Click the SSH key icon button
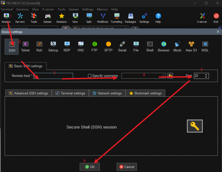The height and width of the screenshot is (172, 222). [x=195, y=126]
